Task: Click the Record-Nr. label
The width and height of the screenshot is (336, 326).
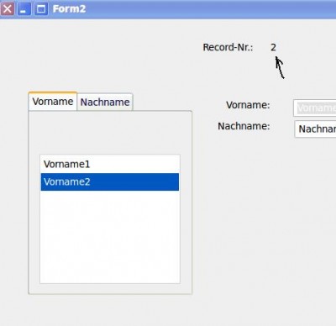Action: pyautogui.click(x=228, y=47)
